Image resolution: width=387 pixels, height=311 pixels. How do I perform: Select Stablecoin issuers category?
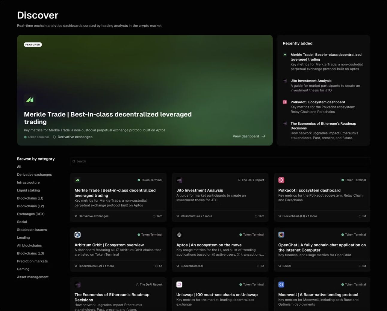click(32, 230)
